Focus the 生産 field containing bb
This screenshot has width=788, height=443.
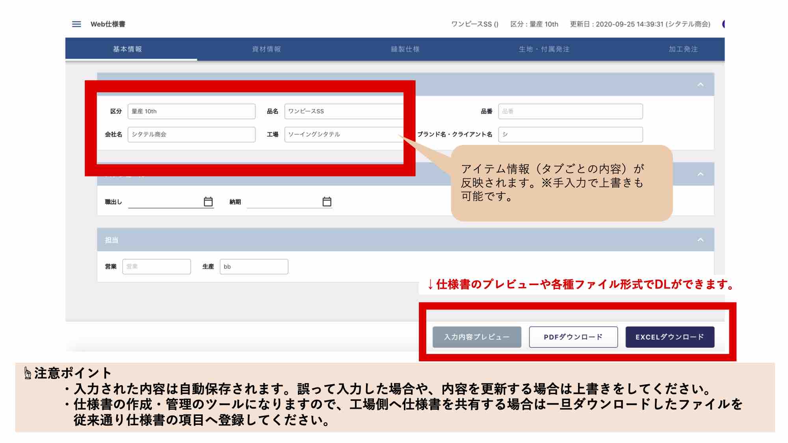click(x=254, y=267)
